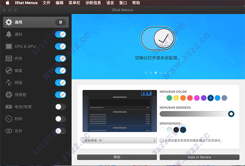Disable the 通知 toggle
The width and height of the screenshot is (245, 166).
pos(60,34)
